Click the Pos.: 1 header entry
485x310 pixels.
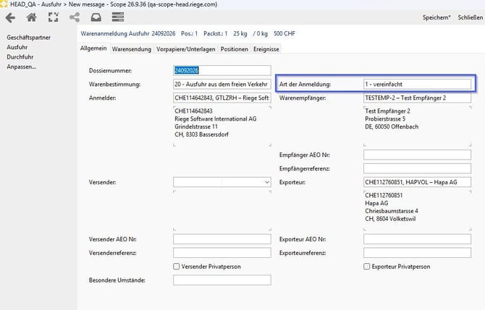(x=190, y=34)
